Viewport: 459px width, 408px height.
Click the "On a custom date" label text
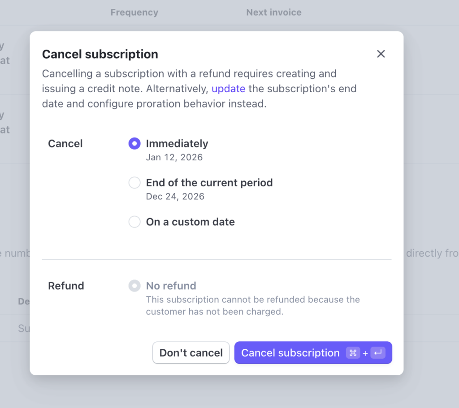[191, 222]
